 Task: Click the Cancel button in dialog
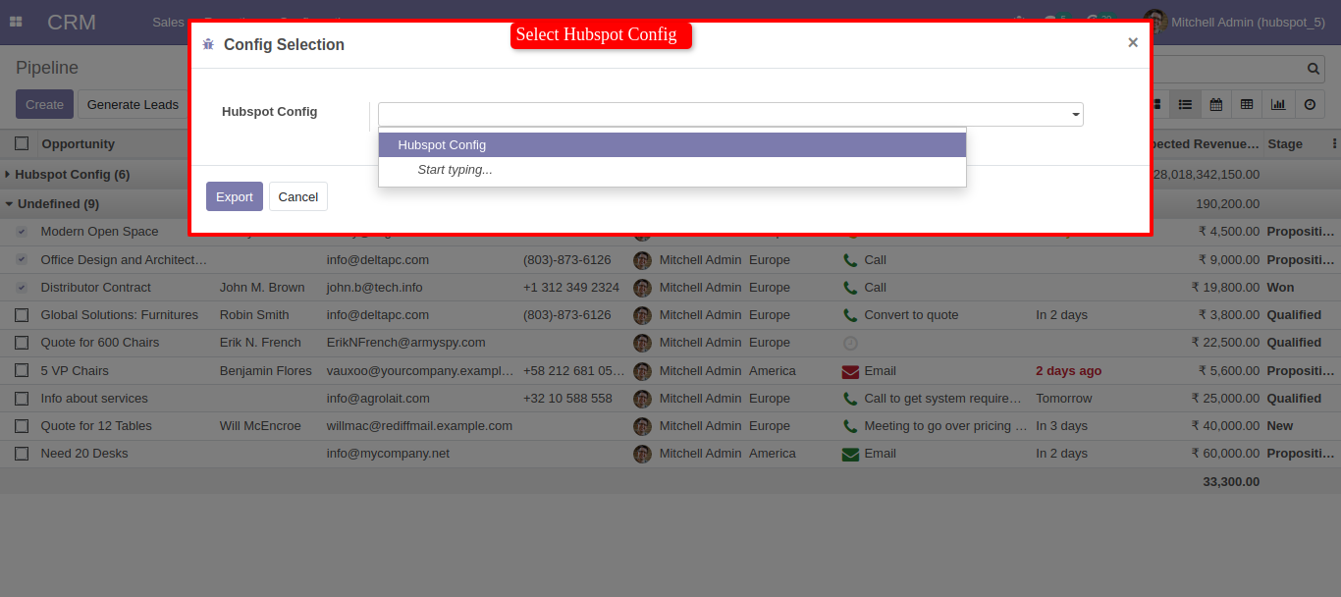point(298,196)
